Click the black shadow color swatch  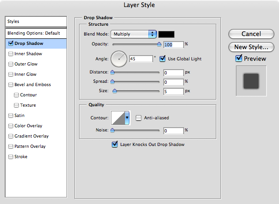166,34
